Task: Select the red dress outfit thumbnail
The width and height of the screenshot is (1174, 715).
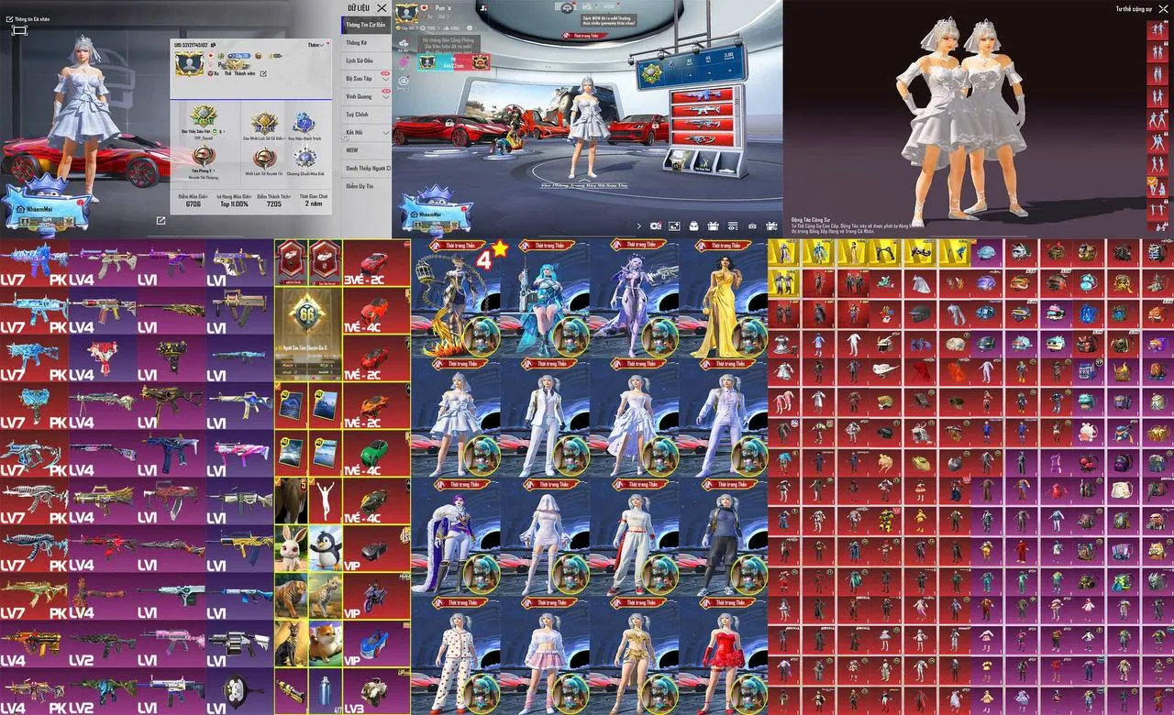Action: click(723, 655)
